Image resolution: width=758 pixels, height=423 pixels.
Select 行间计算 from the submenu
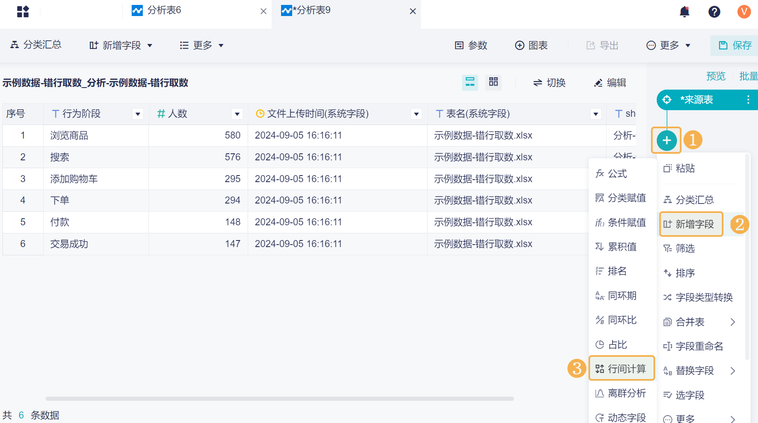click(x=621, y=369)
